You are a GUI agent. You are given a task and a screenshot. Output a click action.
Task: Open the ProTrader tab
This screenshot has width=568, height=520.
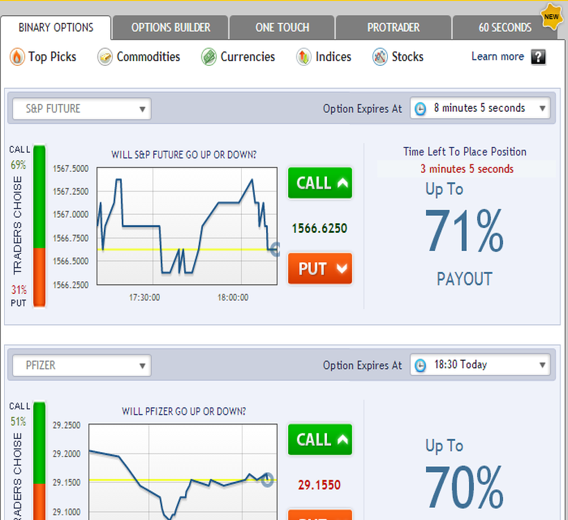(393, 28)
